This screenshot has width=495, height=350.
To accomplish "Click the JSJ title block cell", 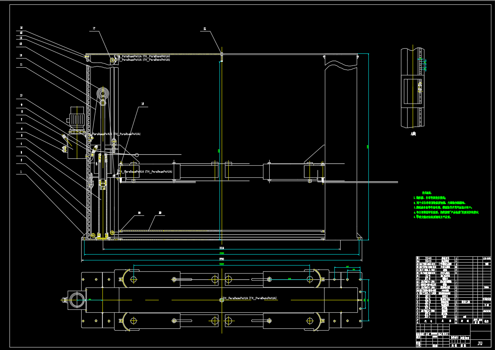I will [x=480, y=343].
